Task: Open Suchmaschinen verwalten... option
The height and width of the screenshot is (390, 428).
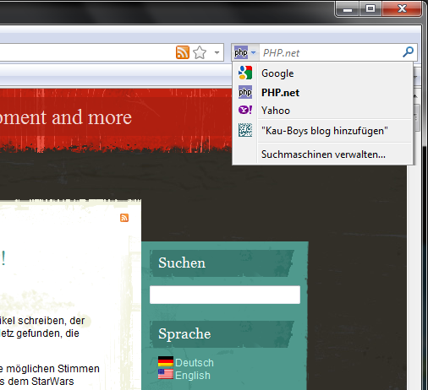Action: [322, 154]
